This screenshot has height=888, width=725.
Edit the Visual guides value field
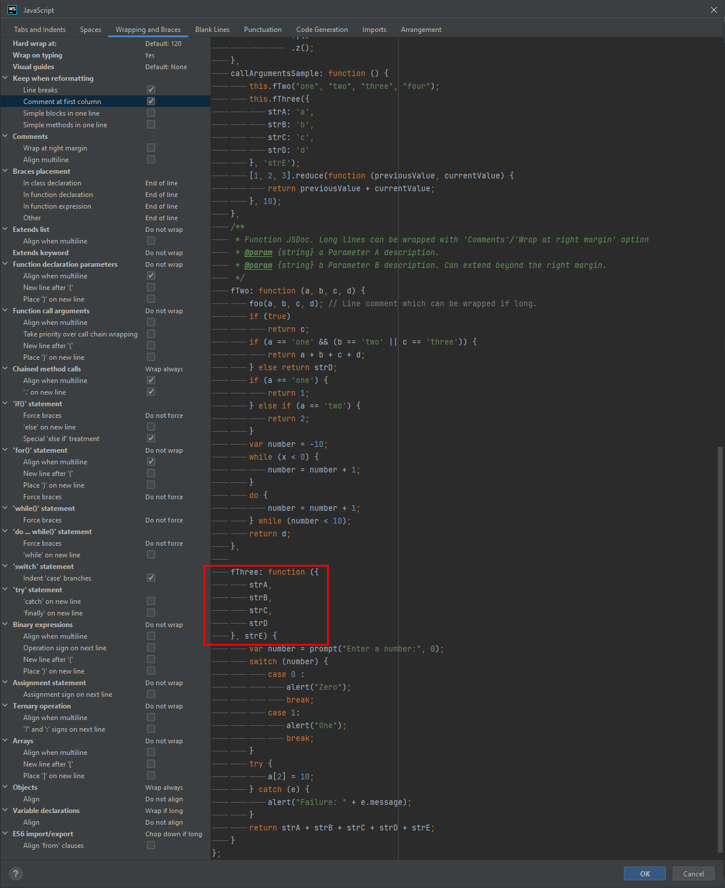pos(166,67)
